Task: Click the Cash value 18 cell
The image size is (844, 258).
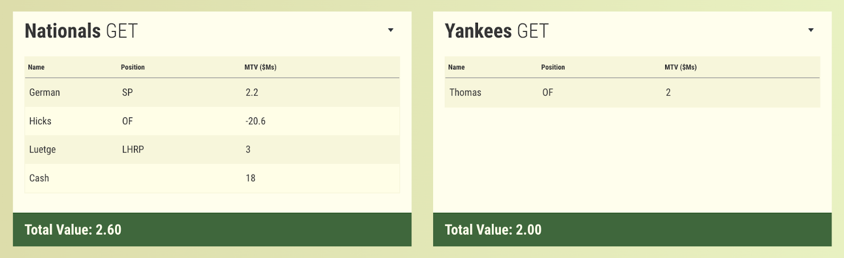Action: tap(251, 178)
